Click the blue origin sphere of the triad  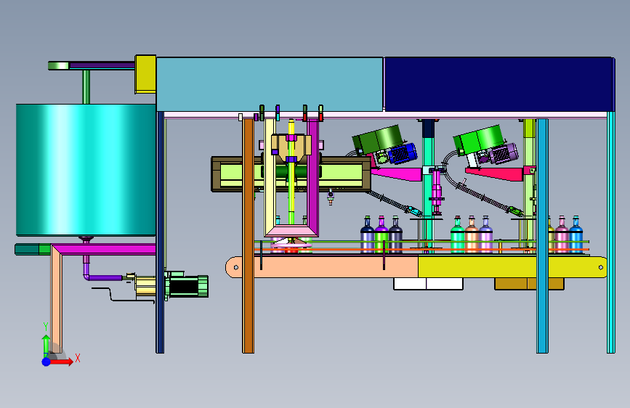pos(46,362)
